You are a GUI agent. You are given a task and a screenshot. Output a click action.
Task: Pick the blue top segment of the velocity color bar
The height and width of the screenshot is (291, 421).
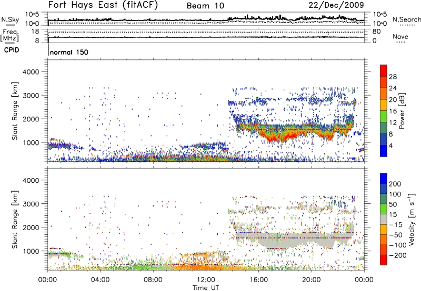click(384, 179)
